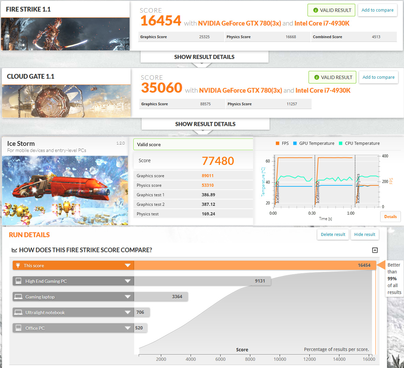Click the Cloud Gate 1.1 thumbnail image
404x368 pixels.
coord(66,101)
